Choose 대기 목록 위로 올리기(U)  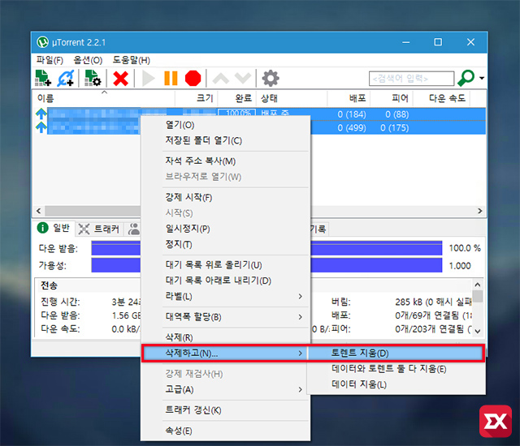226,265
